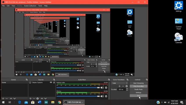Remove the selected scene with the minus icon
This screenshot has height=105, width=186.
[7, 99]
